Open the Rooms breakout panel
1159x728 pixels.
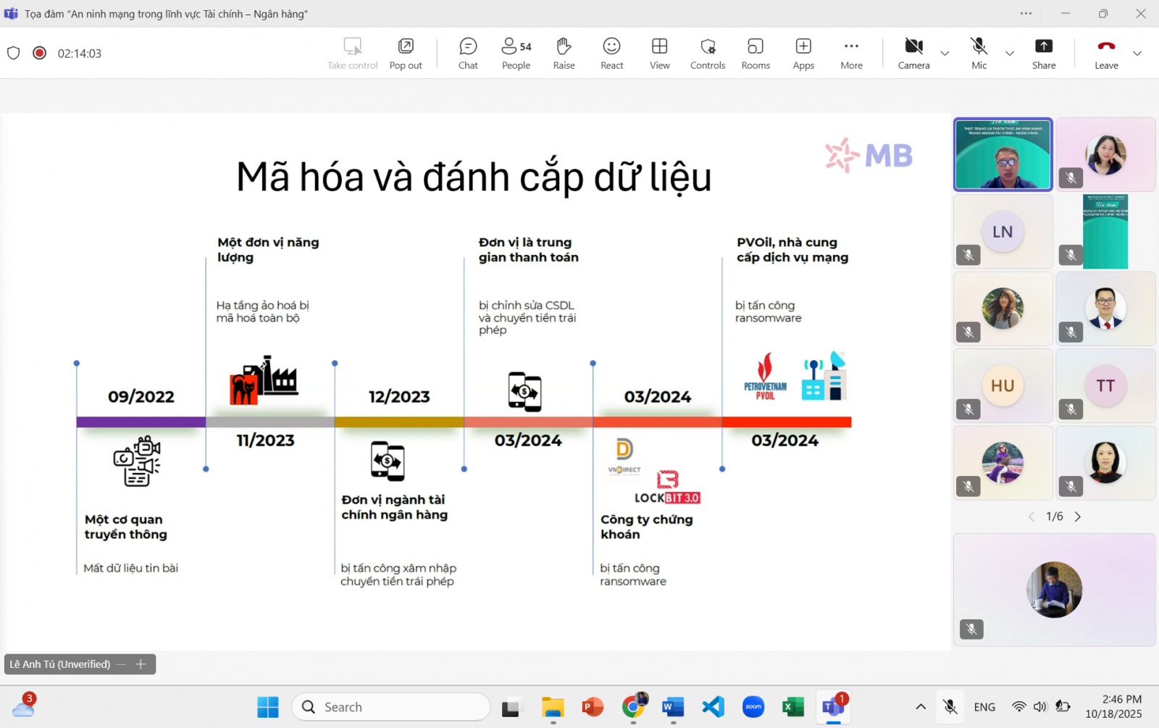(x=756, y=54)
